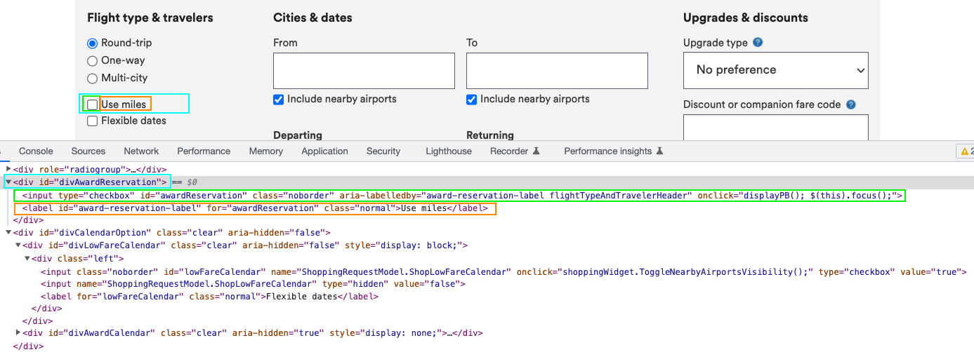Click the DevTools warning count badge
974x352 pixels.
tap(966, 151)
